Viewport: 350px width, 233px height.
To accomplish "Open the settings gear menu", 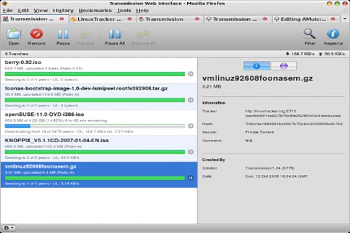I will [9, 228].
